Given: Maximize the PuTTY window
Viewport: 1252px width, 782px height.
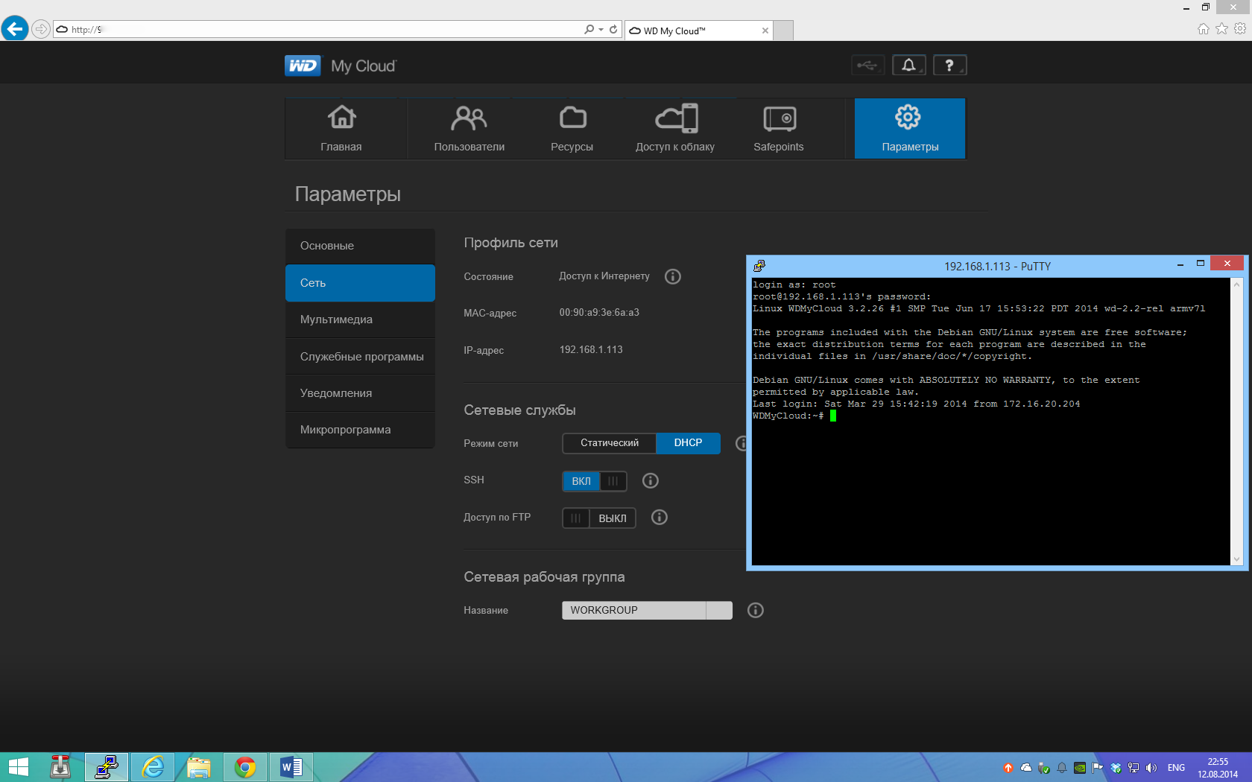Looking at the screenshot, I should tap(1201, 264).
